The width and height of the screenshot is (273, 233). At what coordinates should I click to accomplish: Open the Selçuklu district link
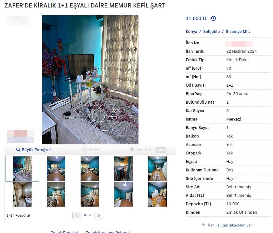click(211, 31)
